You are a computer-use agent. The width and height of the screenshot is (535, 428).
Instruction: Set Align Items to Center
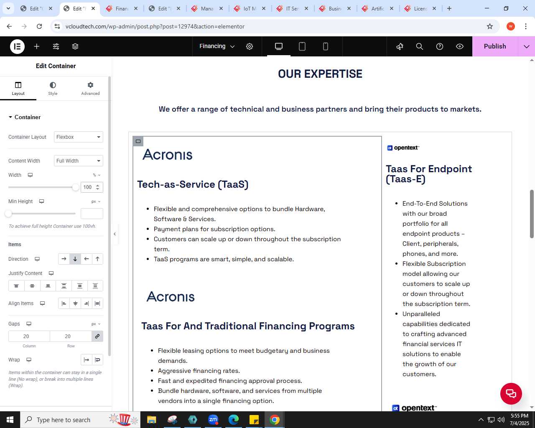coord(75,303)
